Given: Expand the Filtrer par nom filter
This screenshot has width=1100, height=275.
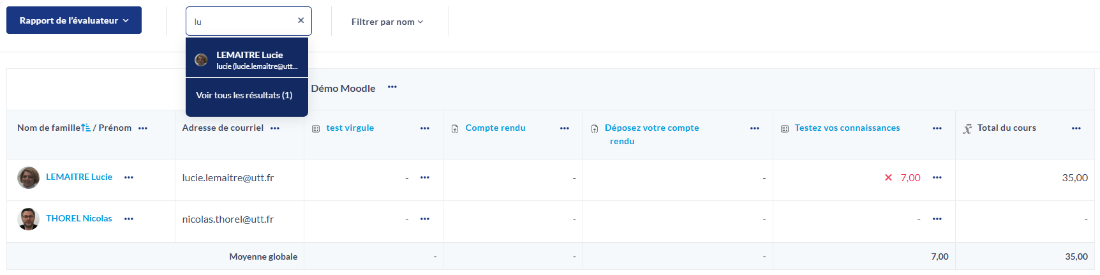Looking at the screenshot, I should 387,22.
